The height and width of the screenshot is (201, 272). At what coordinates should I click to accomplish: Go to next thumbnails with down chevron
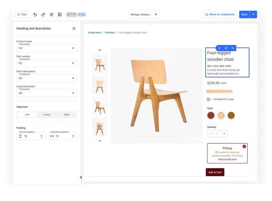100,141
